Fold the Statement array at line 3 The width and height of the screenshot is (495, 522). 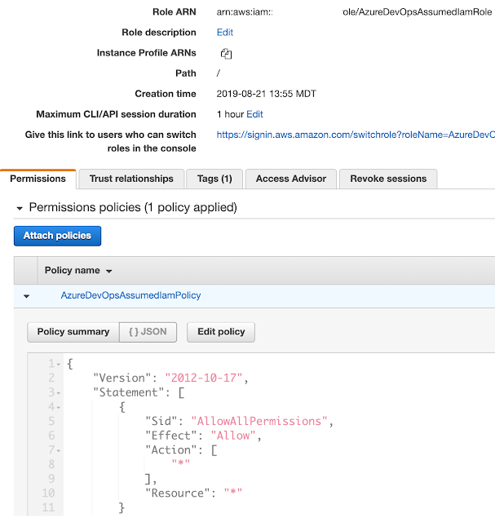pos(59,393)
